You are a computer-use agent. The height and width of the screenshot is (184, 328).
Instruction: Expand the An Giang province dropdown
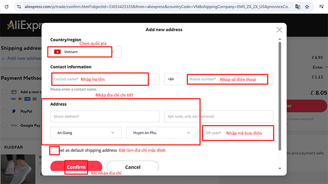point(86,133)
